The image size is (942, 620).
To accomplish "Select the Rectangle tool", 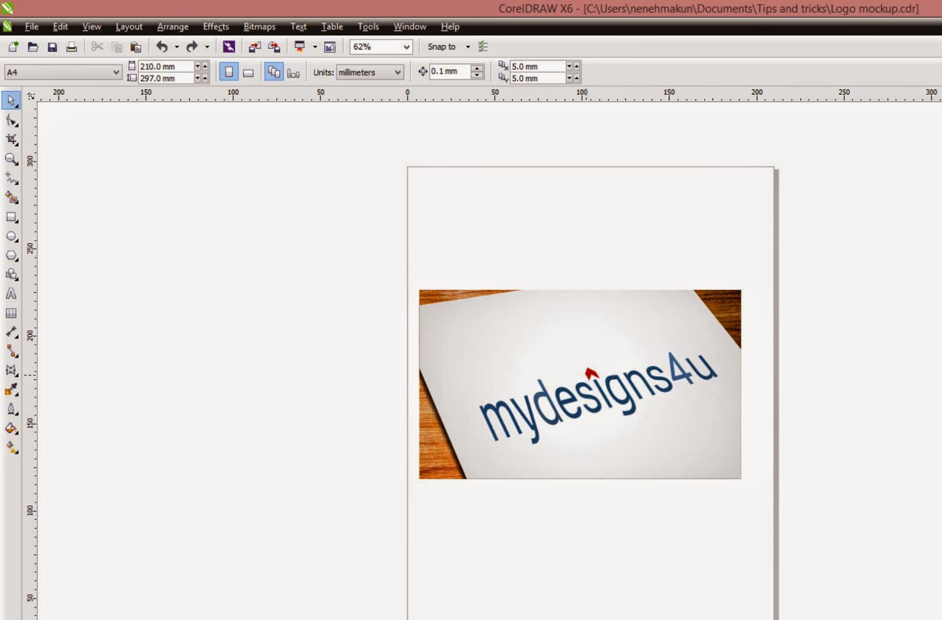I will coord(11,218).
